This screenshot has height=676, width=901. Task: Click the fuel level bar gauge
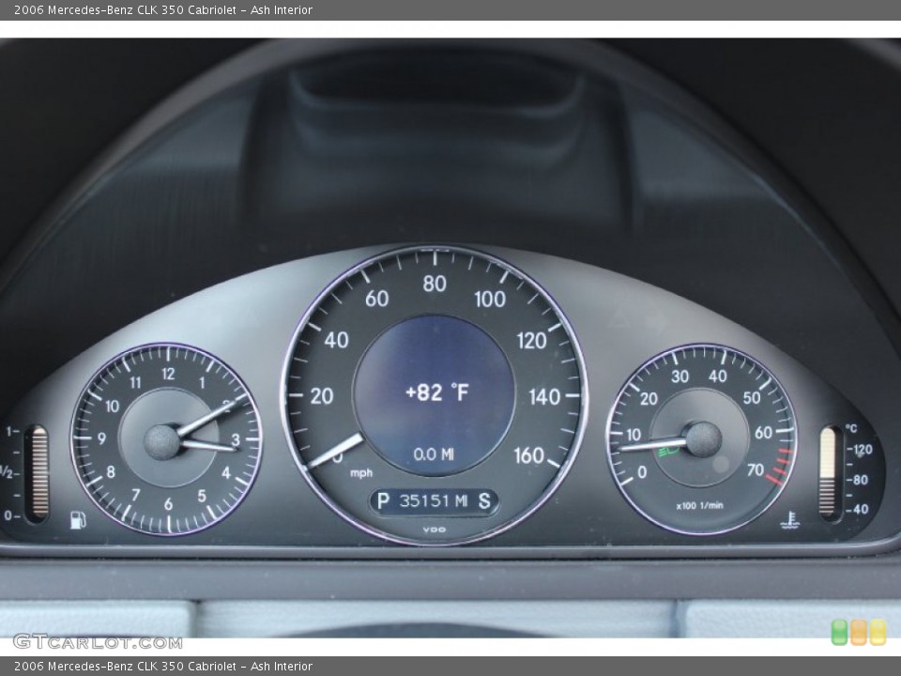pyautogui.click(x=39, y=473)
